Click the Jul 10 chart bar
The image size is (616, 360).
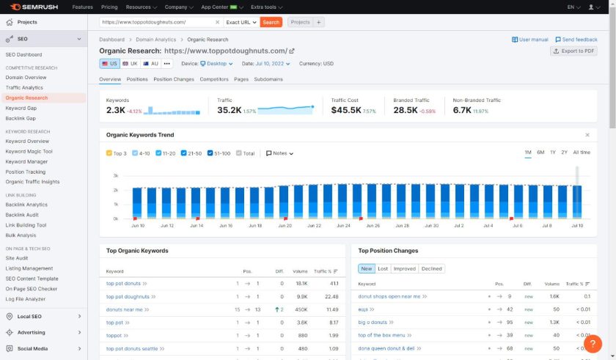click(577, 202)
